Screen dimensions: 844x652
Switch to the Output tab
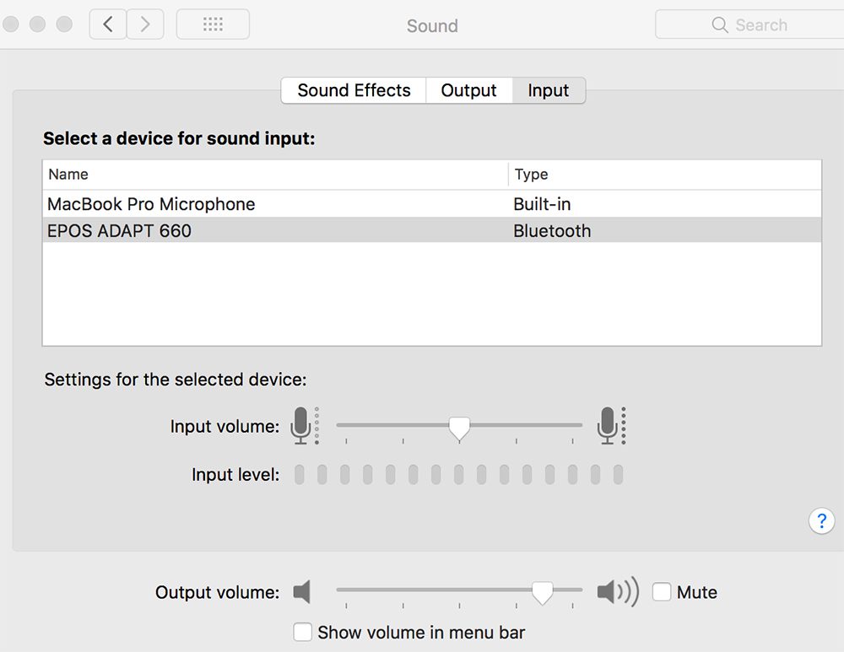coord(468,90)
